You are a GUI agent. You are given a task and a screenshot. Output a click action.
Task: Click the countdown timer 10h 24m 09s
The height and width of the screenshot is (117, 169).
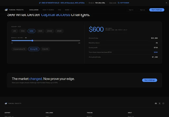[x=100, y=3]
